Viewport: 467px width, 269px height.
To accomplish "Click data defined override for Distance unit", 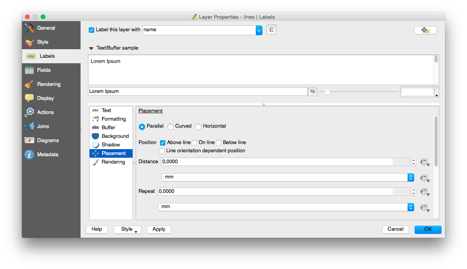I will click(x=425, y=178).
